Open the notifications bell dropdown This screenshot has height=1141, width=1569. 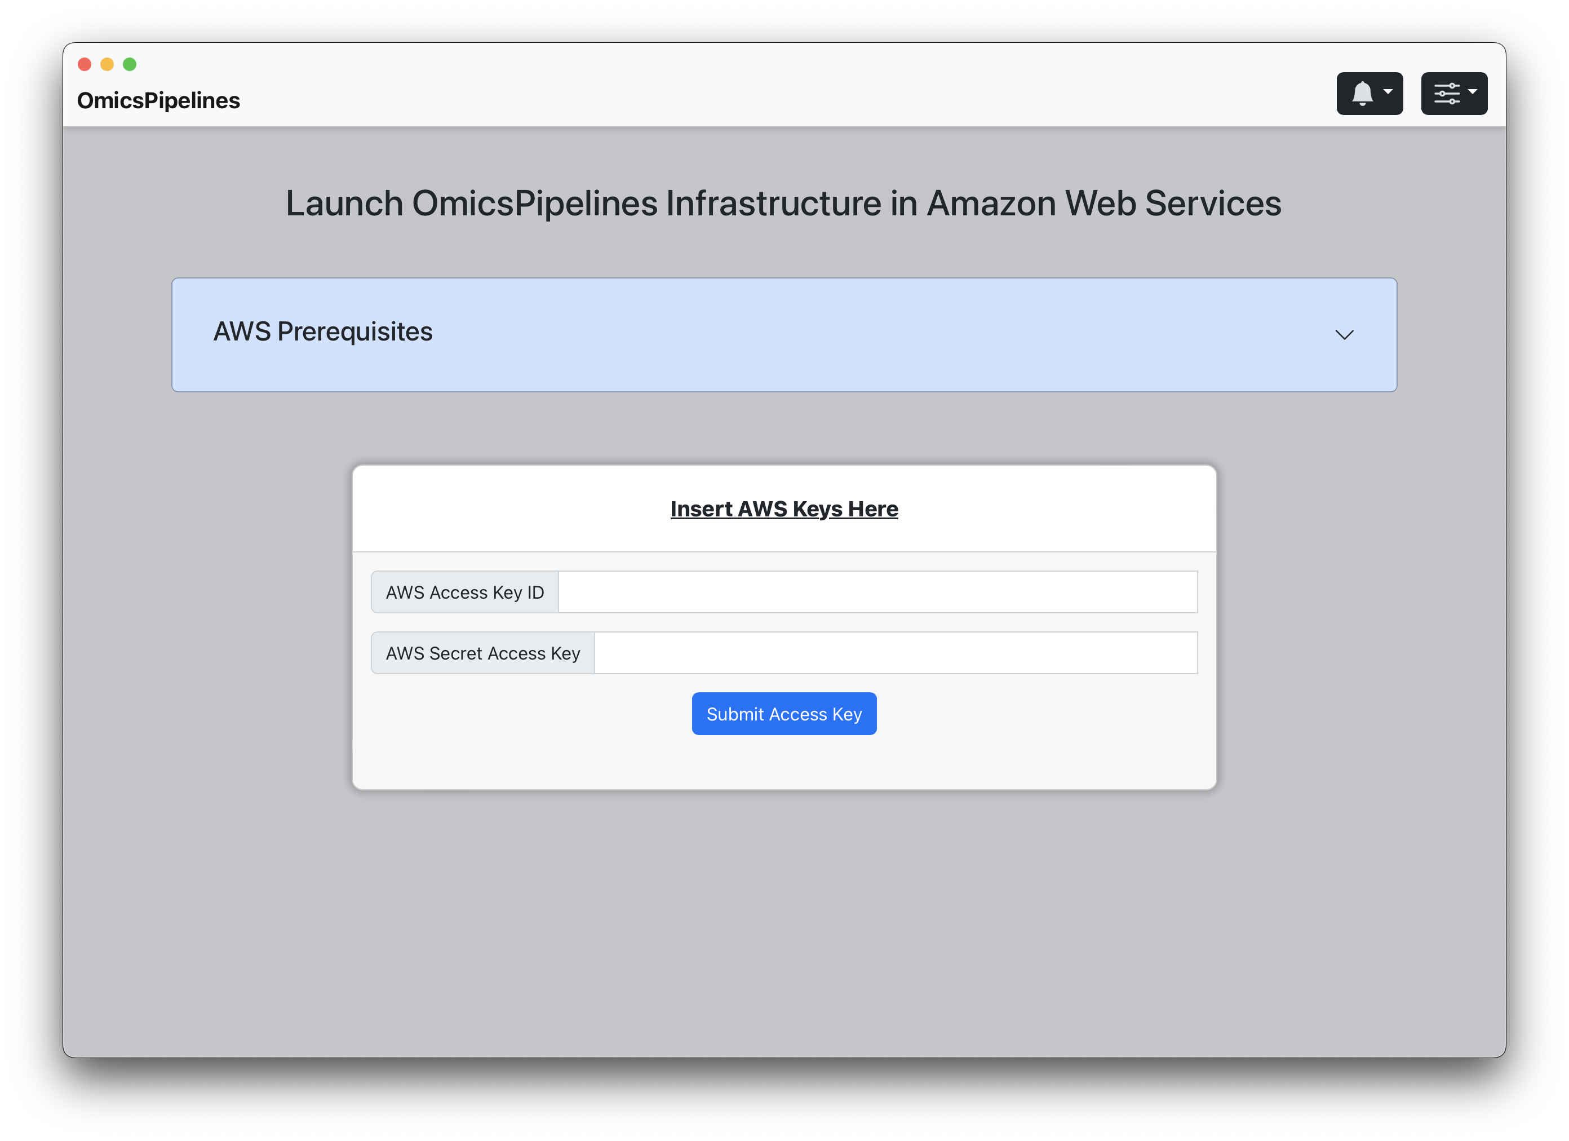1369,94
